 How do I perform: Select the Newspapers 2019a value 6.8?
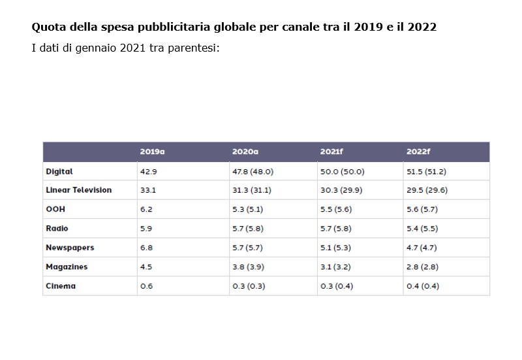pos(146,248)
